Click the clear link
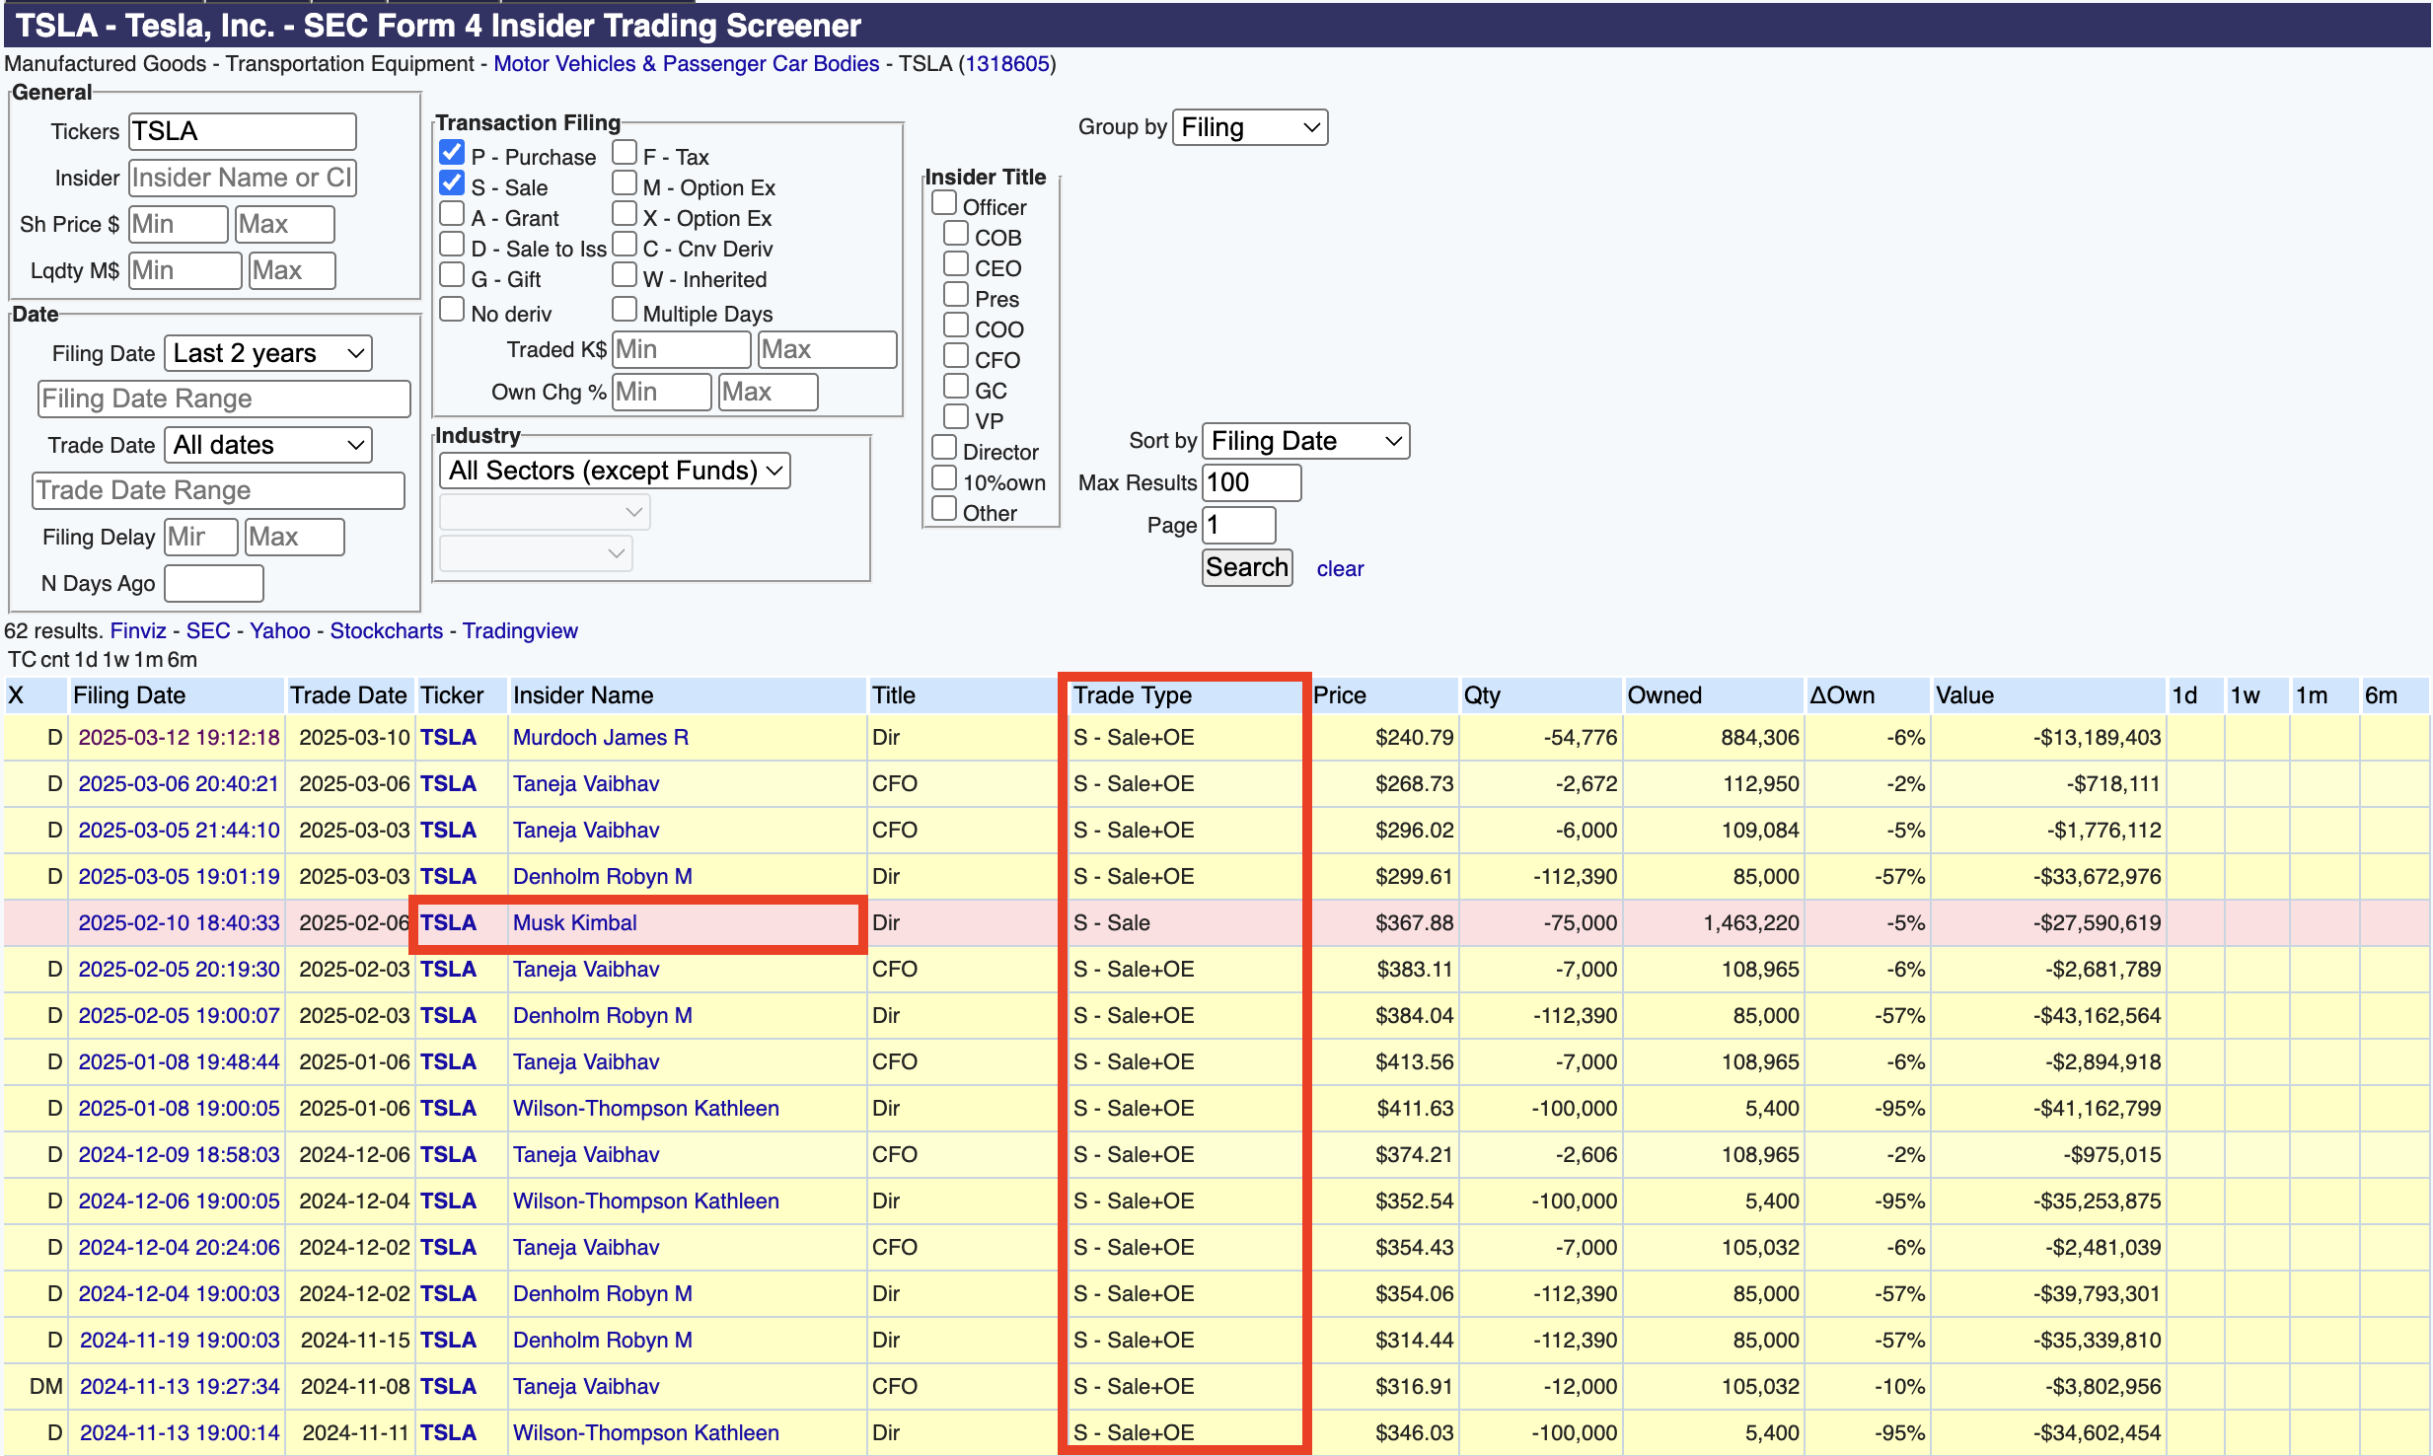Image resolution: width=2433 pixels, height=1456 pixels. [x=1339, y=569]
